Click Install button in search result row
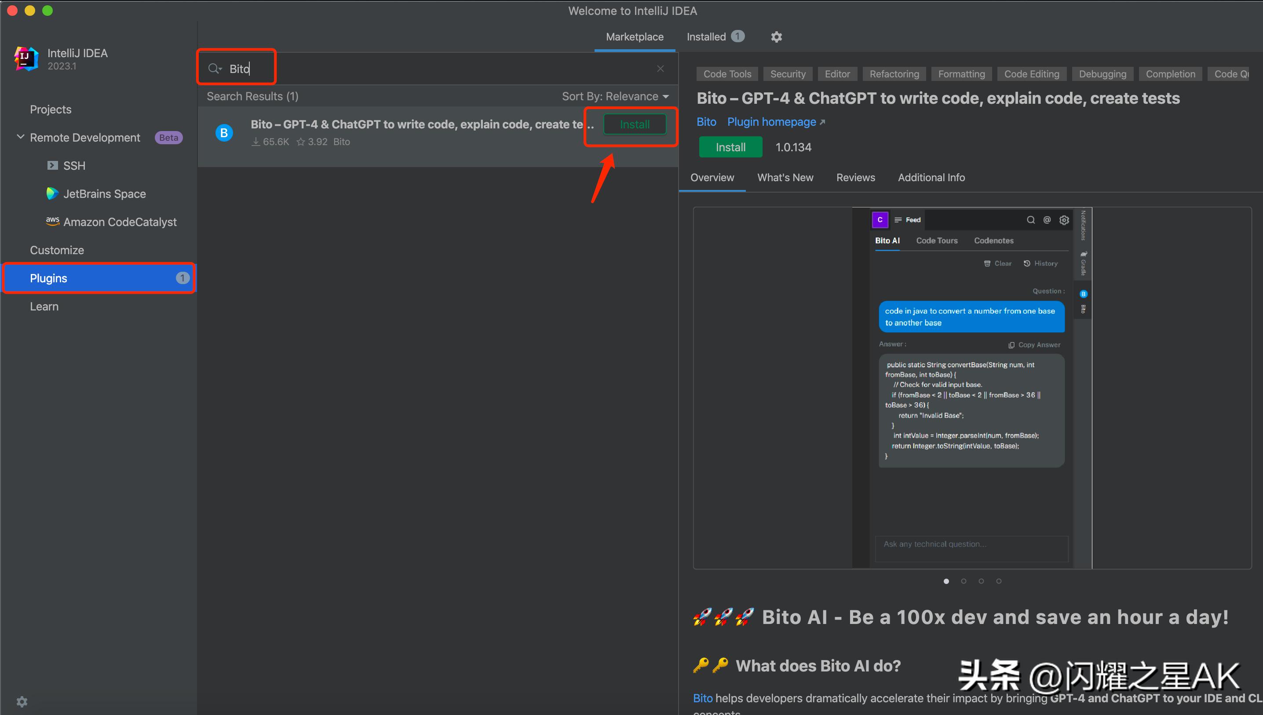Image resolution: width=1263 pixels, height=715 pixels. [x=635, y=124]
